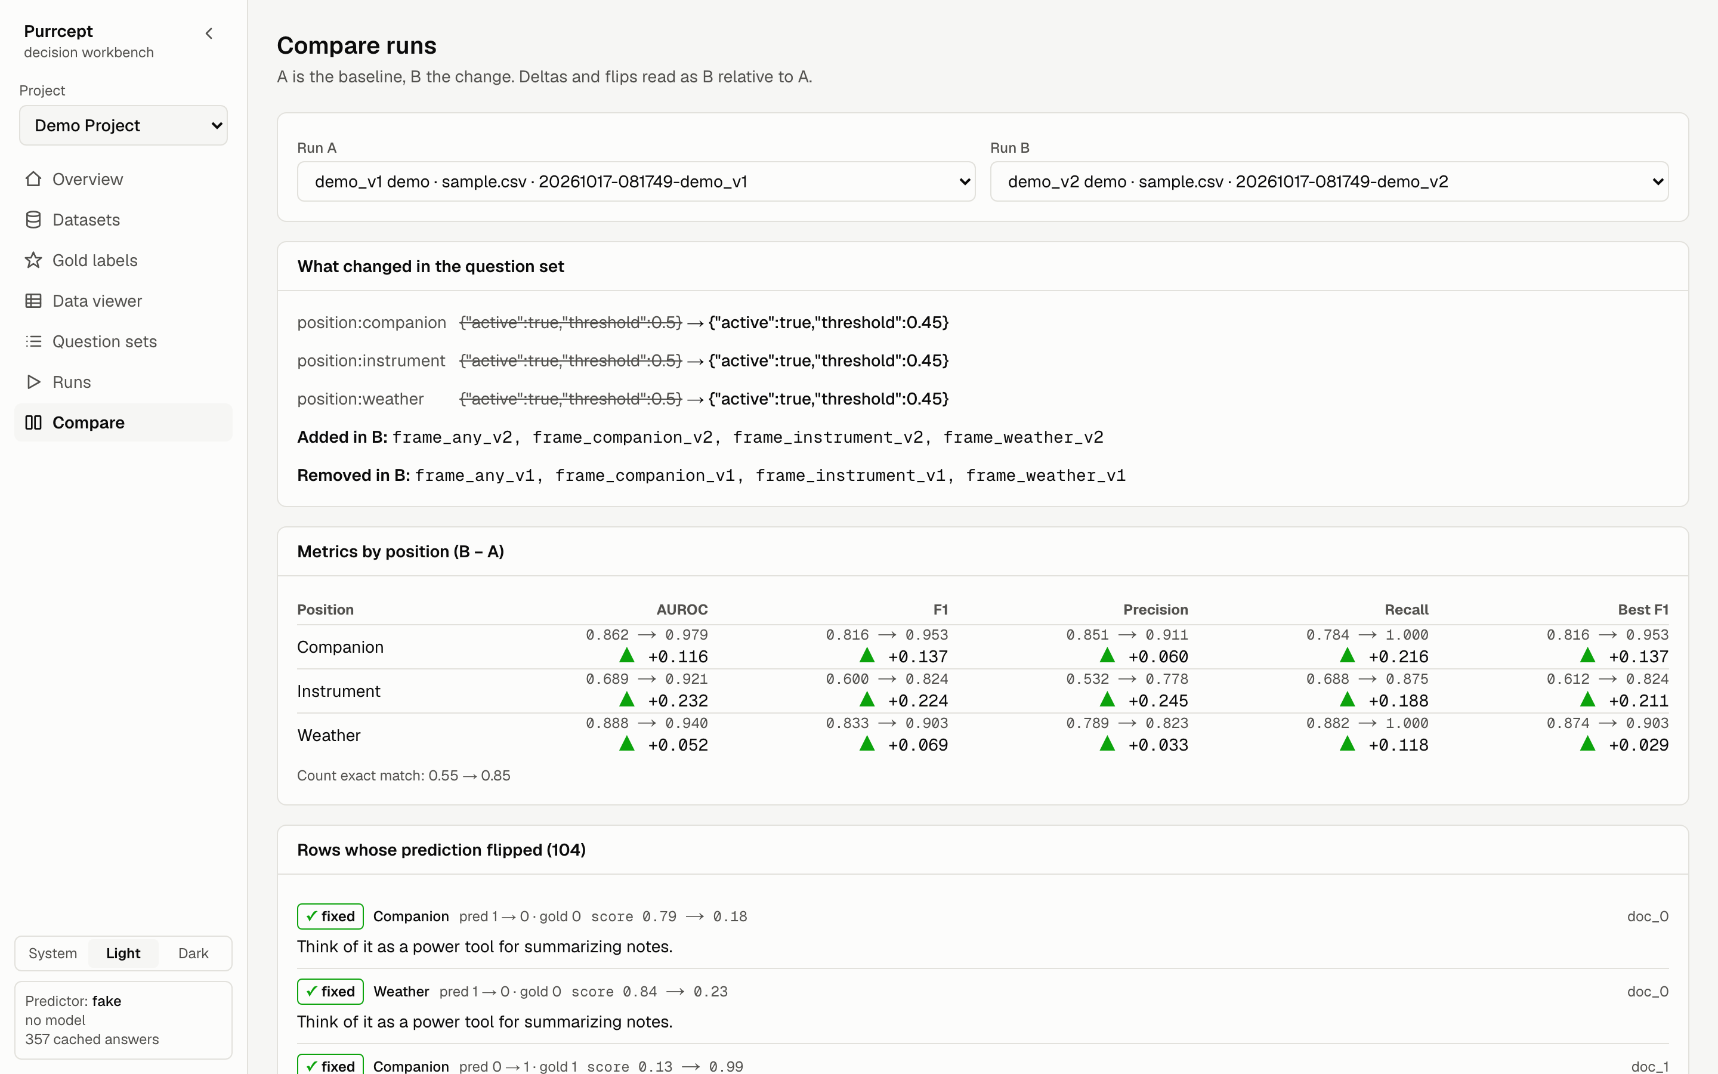Open the Run A selector

(636, 182)
